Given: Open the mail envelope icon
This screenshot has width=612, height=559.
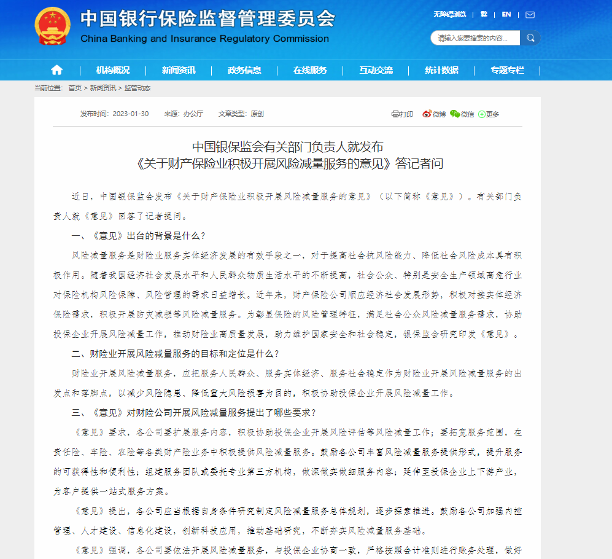Looking at the screenshot, I should (x=530, y=15).
